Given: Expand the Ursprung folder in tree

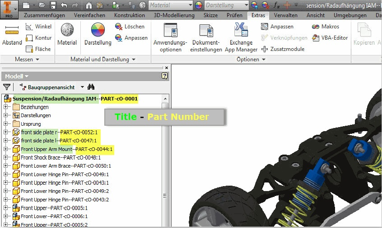Looking at the screenshot, I should pyautogui.click(x=6, y=124).
